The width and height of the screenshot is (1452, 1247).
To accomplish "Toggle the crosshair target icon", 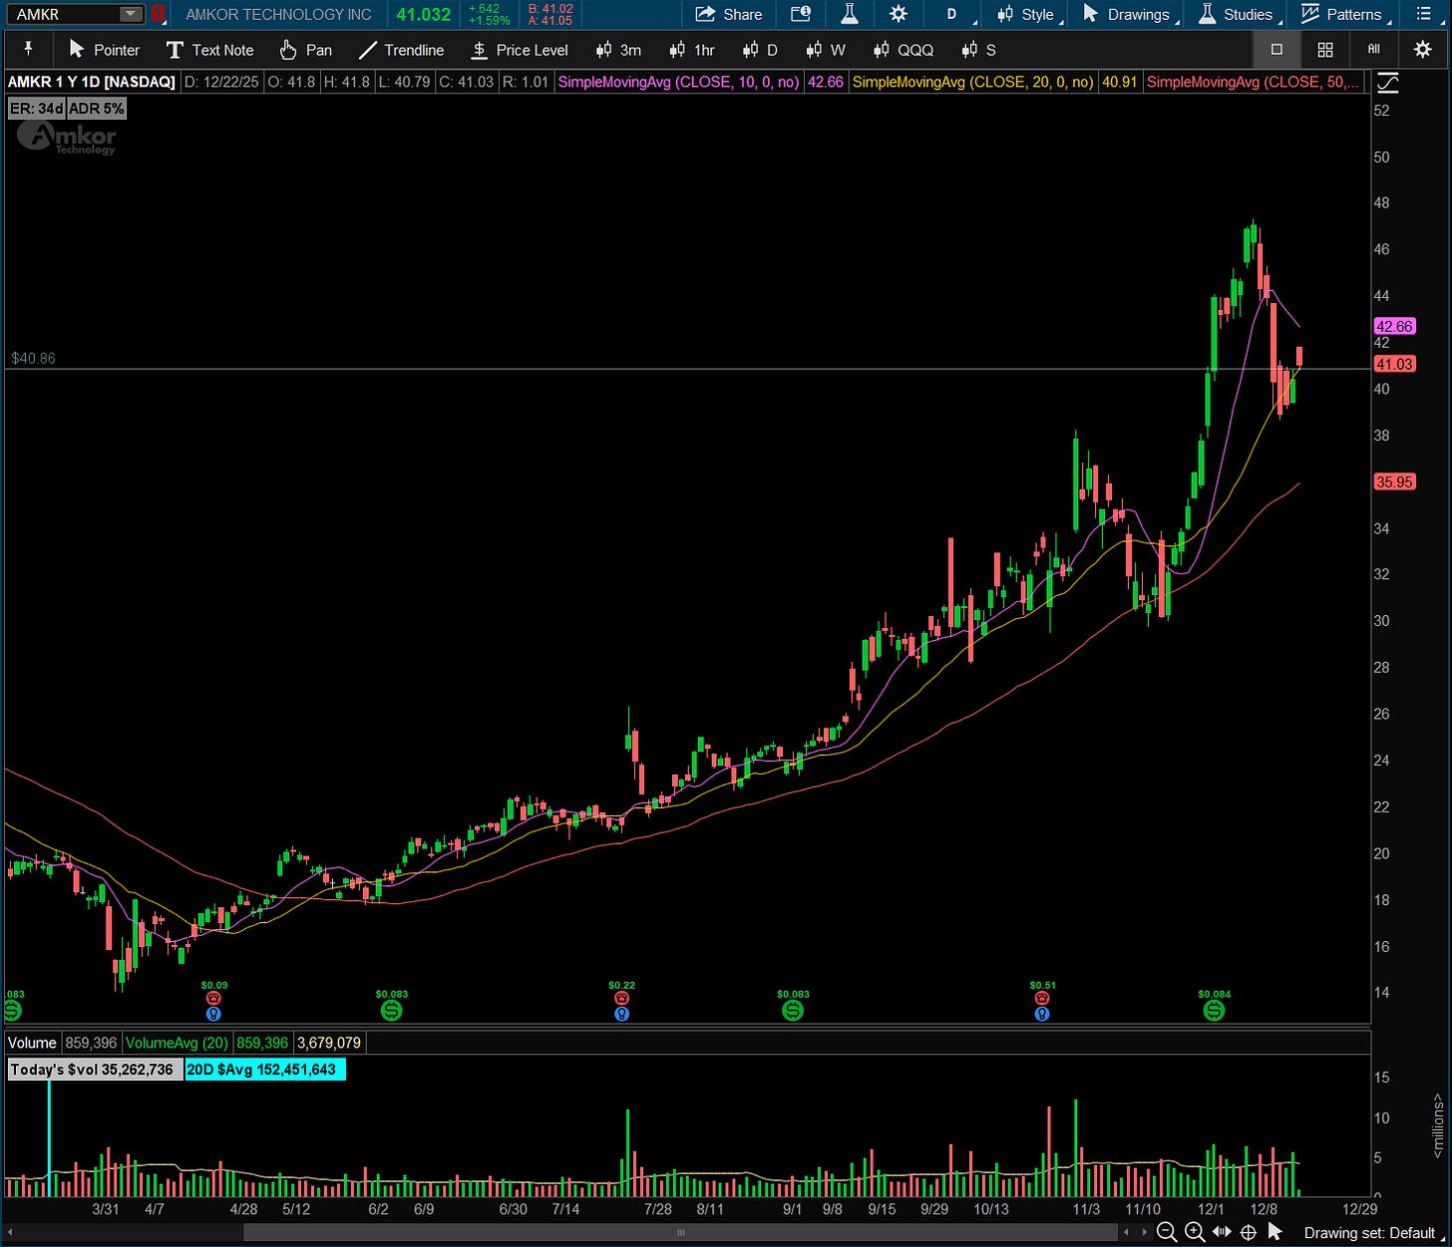I will pos(1248,1233).
